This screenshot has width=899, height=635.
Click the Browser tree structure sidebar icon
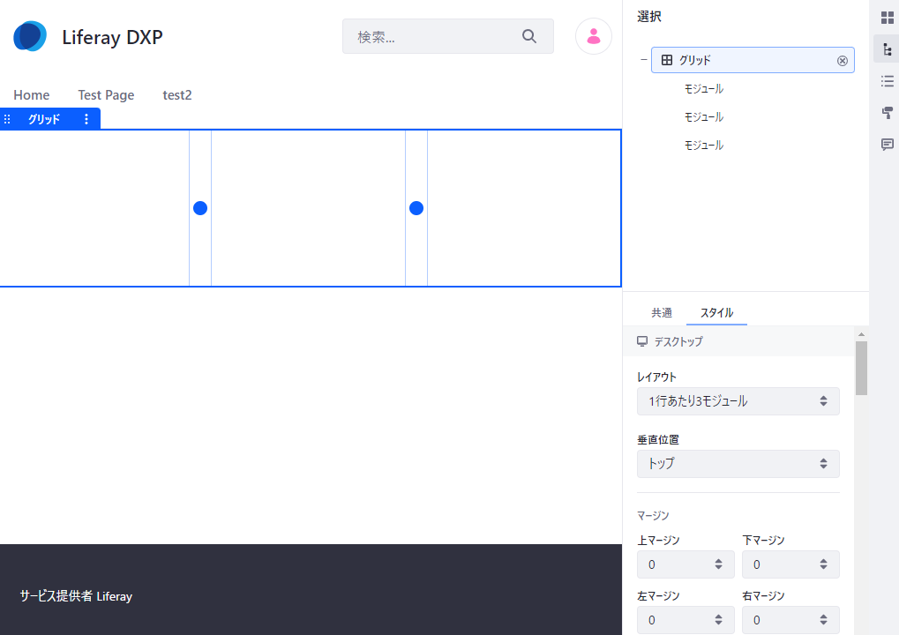pos(888,49)
